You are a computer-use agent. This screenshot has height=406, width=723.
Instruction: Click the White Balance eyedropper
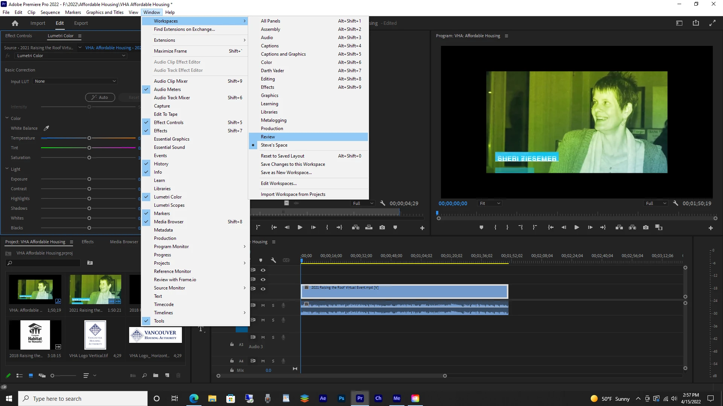pyautogui.click(x=46, y=128)
